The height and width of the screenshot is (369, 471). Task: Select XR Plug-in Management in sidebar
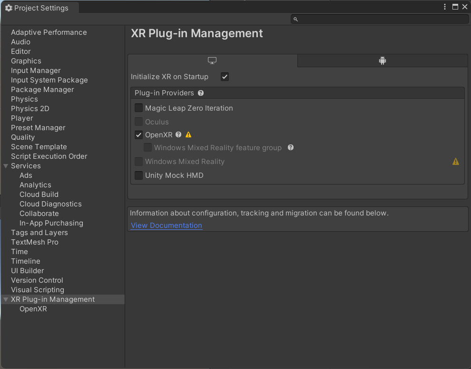coord(53,299)
